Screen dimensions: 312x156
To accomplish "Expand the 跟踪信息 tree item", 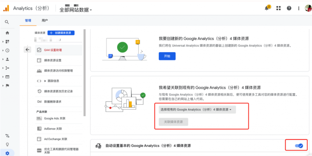I will click(x=45, y=81).
